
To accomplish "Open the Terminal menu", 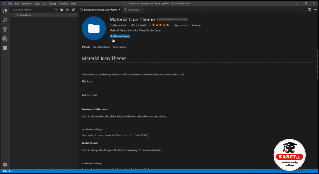I will click(x=64, y=4).
